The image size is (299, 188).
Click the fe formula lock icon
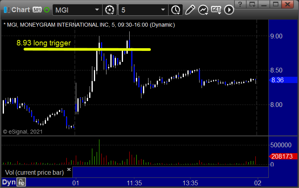click(x=21, y=182)
